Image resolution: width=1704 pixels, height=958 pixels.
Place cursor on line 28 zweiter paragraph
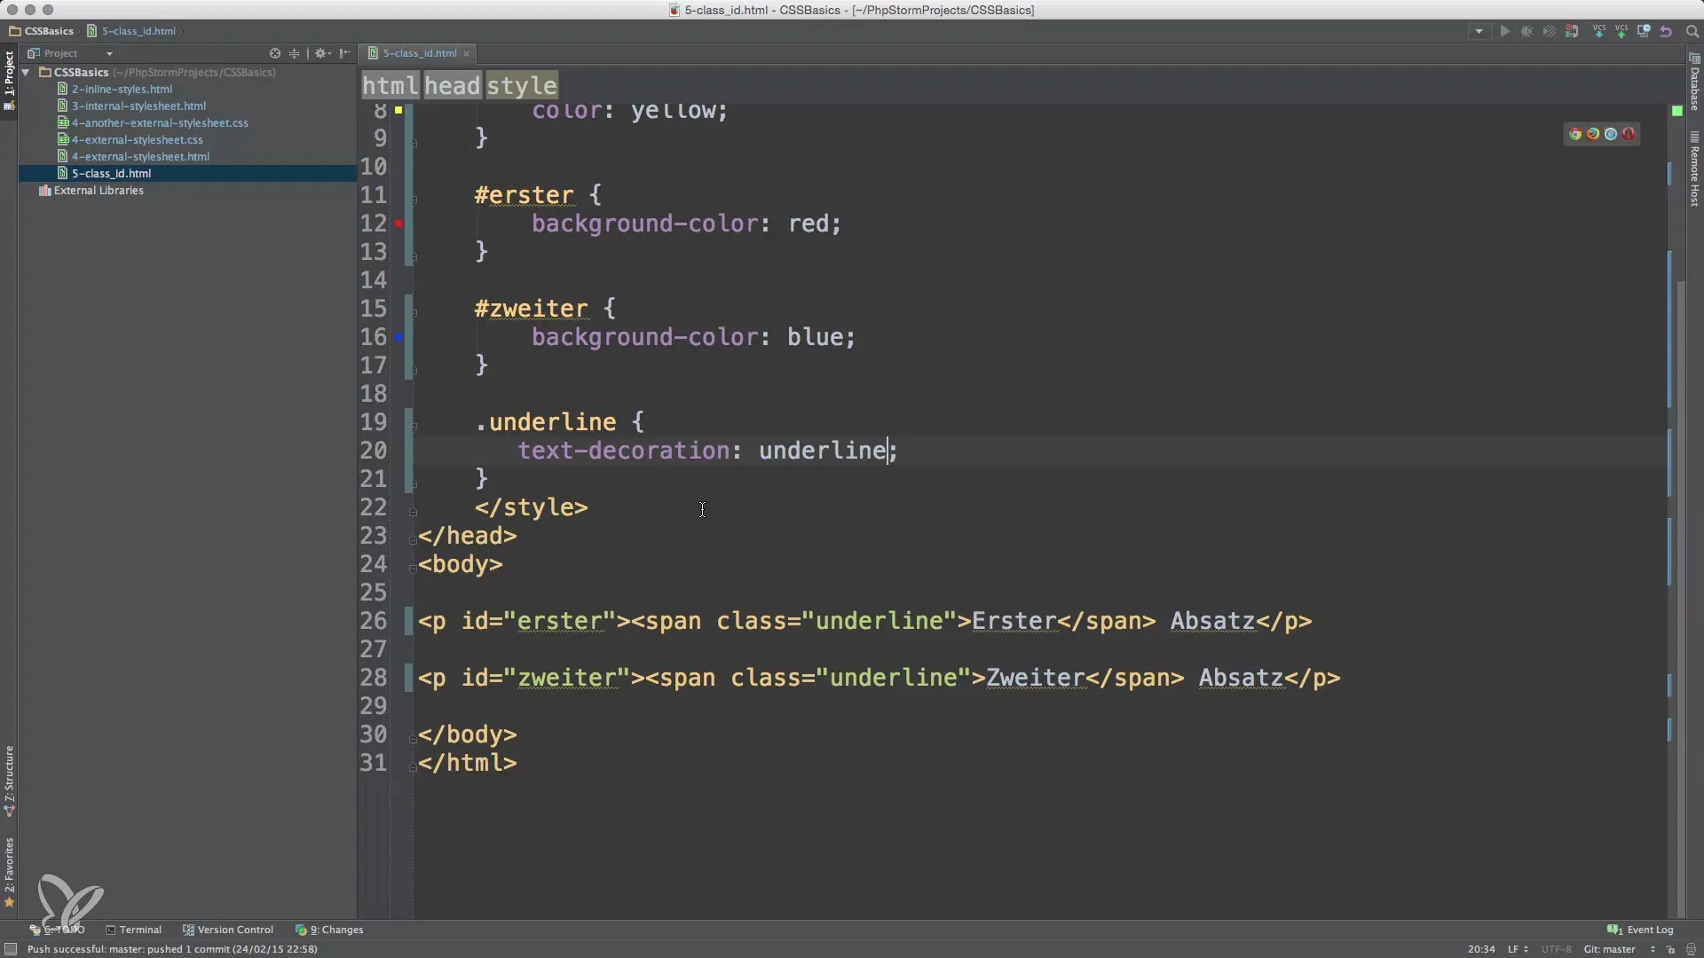(879, 678)
